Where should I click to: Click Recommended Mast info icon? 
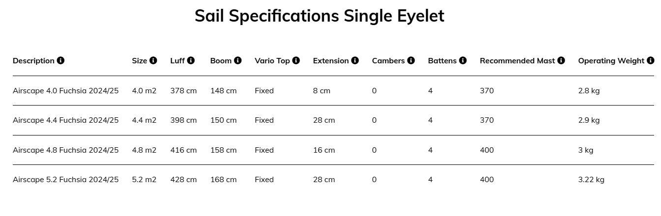click(561, 61)
